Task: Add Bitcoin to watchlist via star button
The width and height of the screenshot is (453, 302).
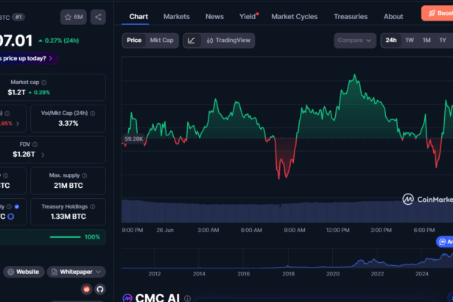Action: click(x=74, y=17)
